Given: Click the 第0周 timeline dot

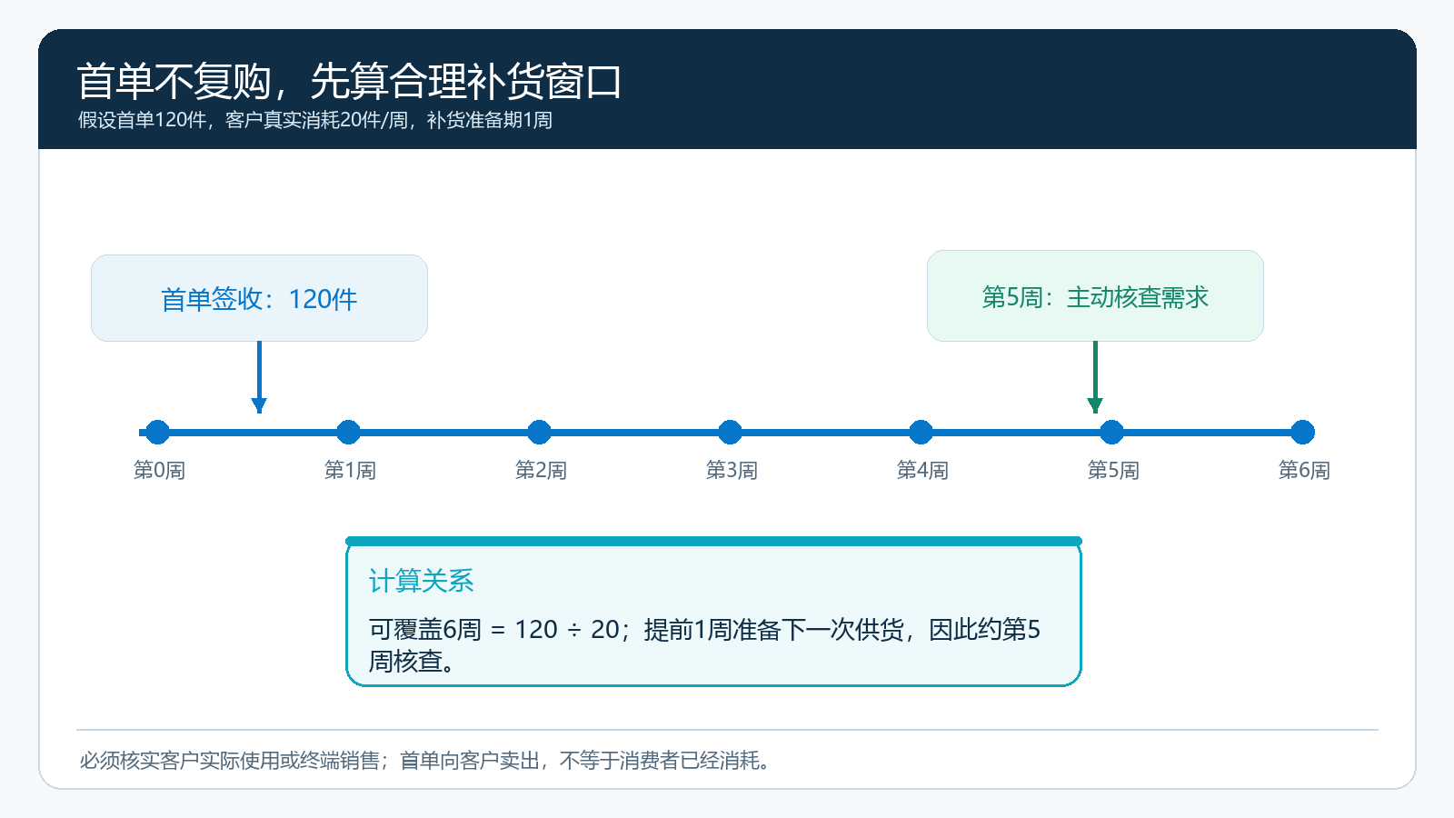Looking at the screenshot, I should pos(157,432).
